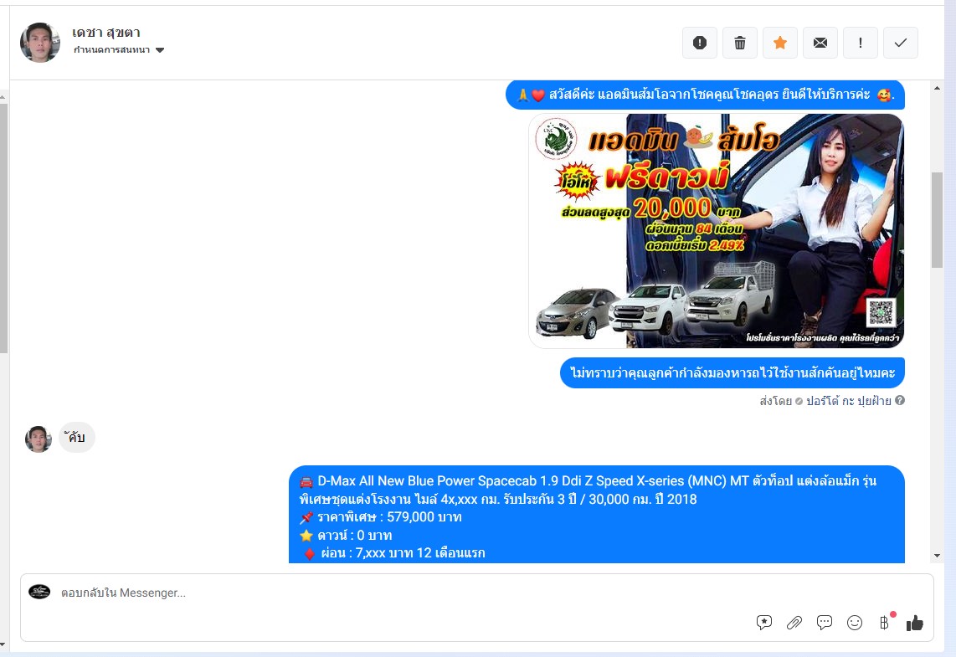
Task: Click the help question mark beside sender name
Action: (x=900, y=401)
